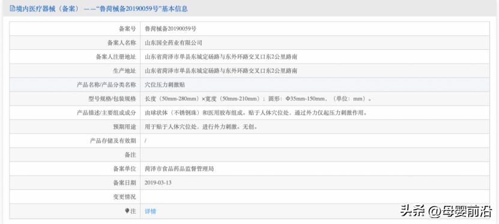Click the 备注 label

[x=130, y=155]
